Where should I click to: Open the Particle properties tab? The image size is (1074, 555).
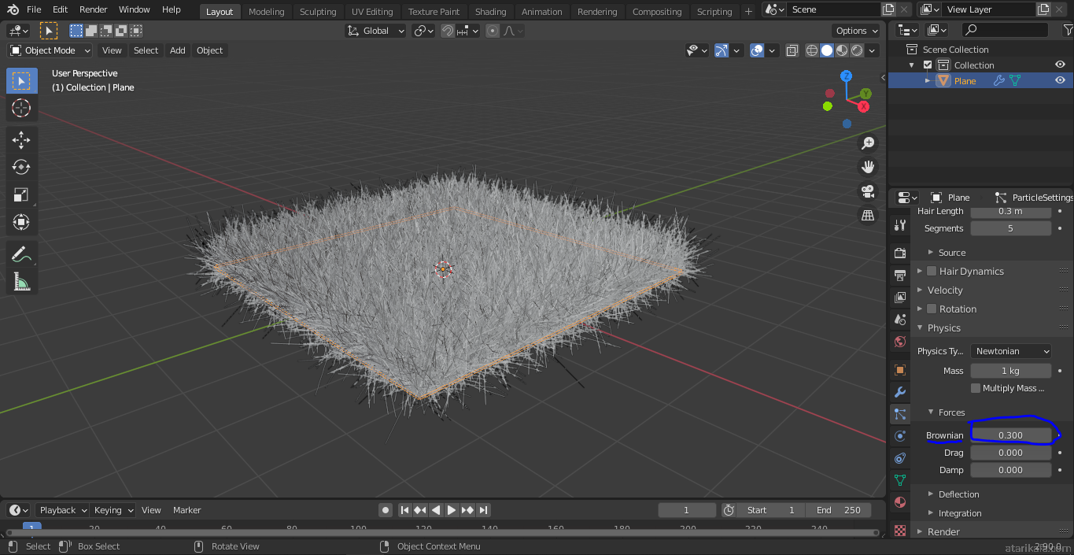pos(900,414)
